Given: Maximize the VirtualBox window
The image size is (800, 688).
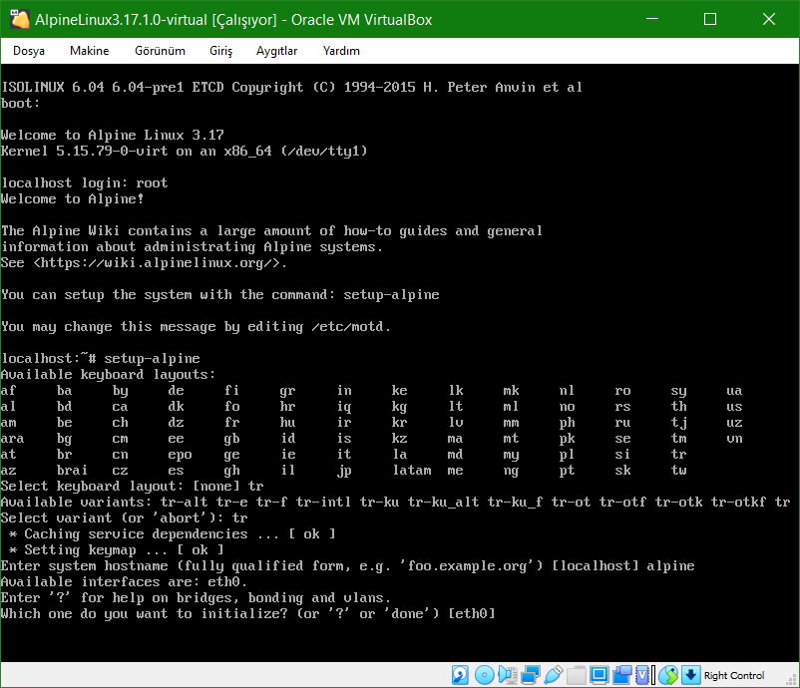Looking at the screenshot, I should (x=709, y=19).
